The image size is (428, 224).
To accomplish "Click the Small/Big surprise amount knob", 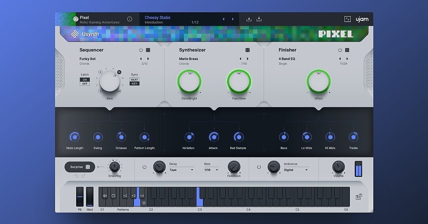I will (115, 167).
